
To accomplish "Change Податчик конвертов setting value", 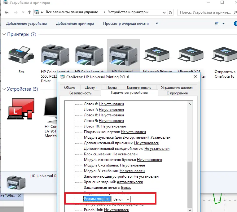I will coord(133,132).
